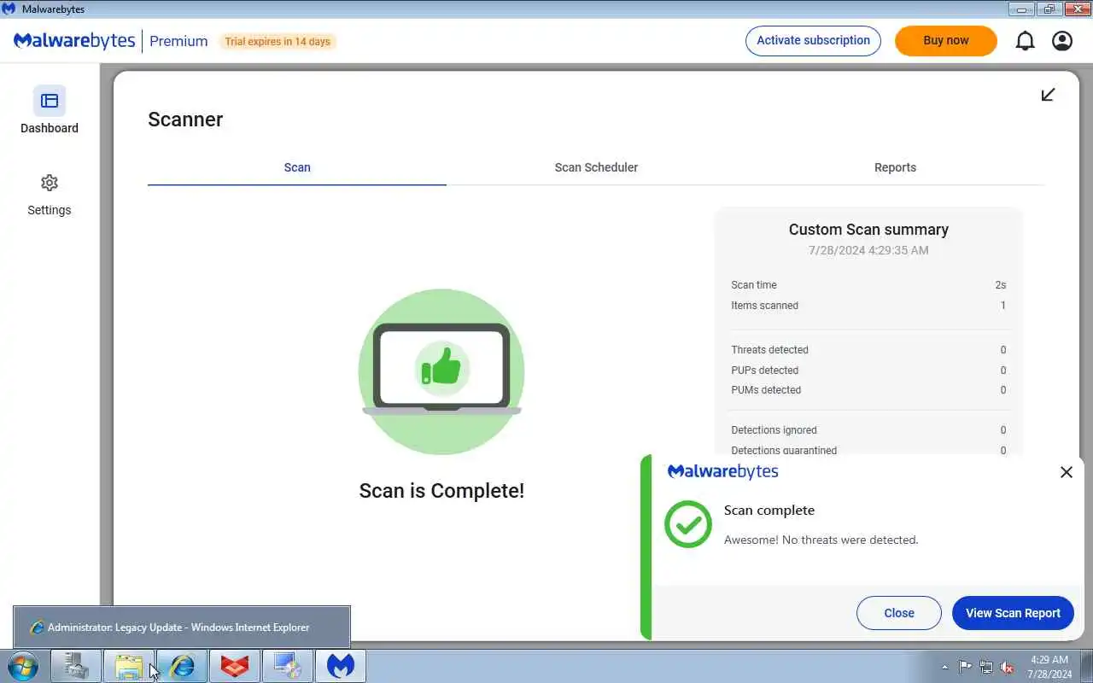Click muted volume tray icon
1093x683 pixels.
(1008, 667)
